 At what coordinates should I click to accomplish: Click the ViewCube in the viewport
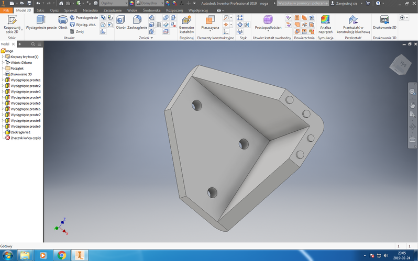(401, 64)
